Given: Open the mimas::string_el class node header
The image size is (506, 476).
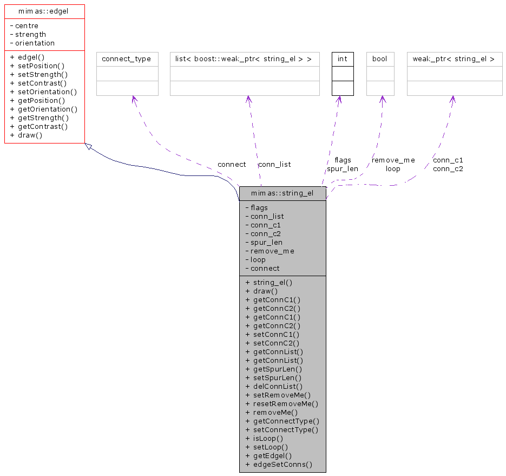Looking at the screenshot, I should click(282, 193).
